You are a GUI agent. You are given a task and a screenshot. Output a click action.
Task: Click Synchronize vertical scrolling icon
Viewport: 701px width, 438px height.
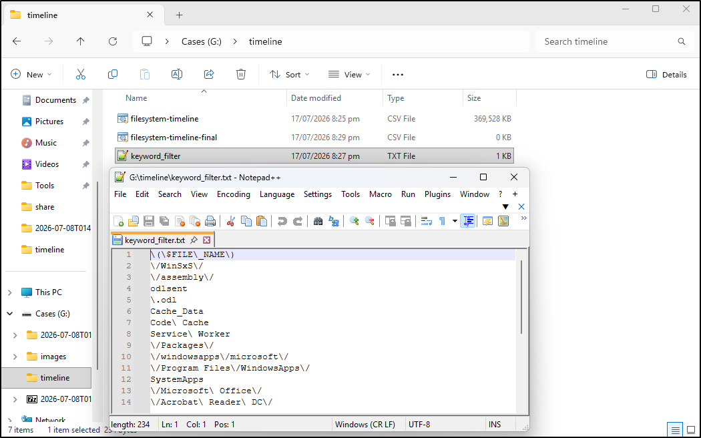pos(391,221)
